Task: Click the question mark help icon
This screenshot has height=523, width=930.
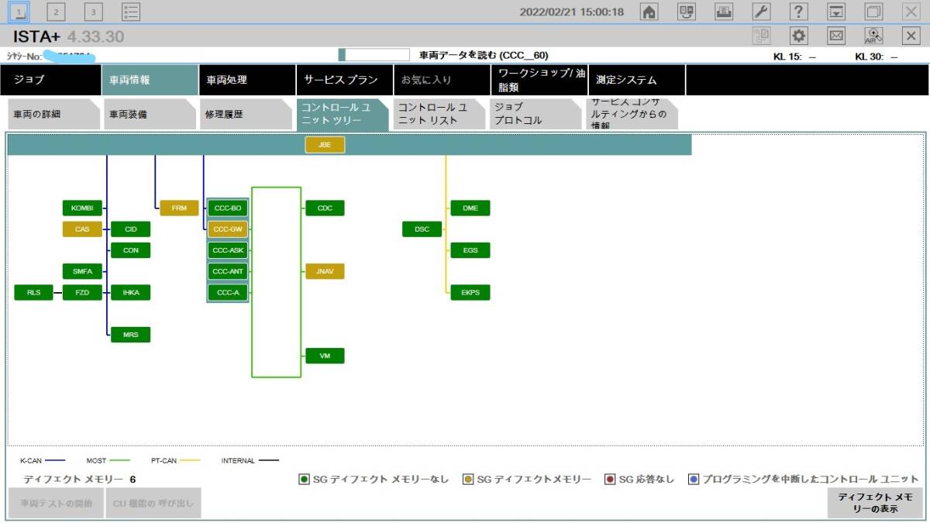Action: pyautogui.click(x=799, y=12)
